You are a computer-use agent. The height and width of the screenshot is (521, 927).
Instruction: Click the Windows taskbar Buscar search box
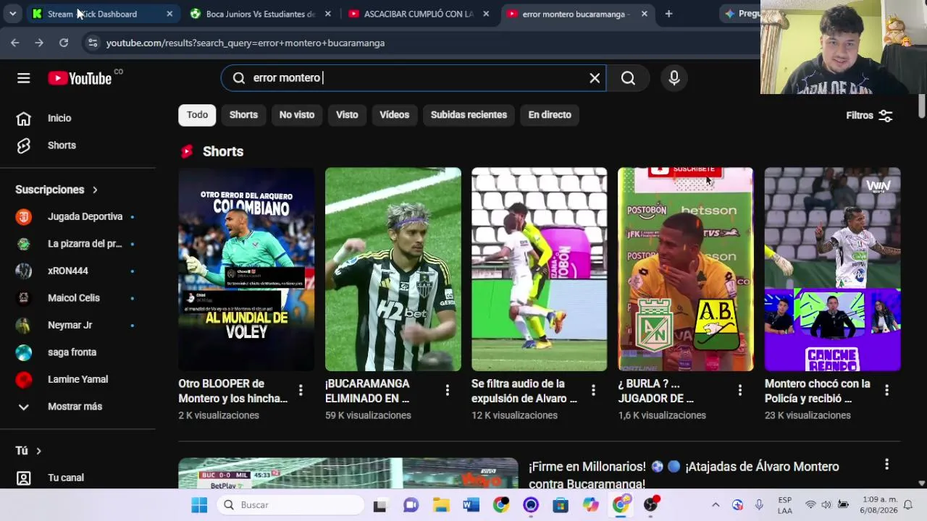290,505
